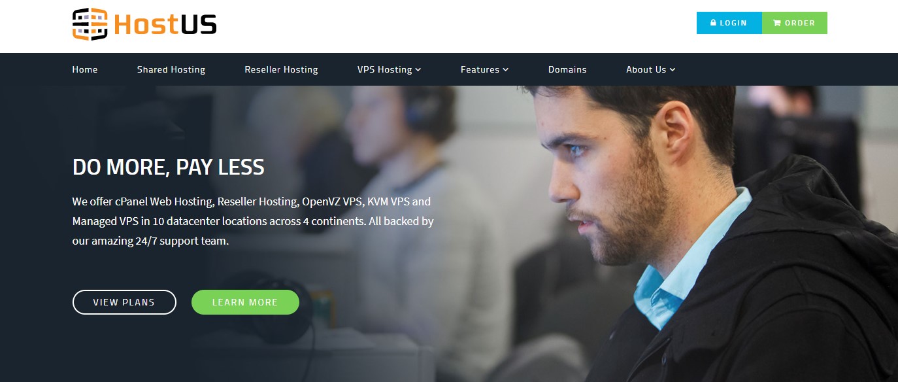Image resolution: width=898 pixels, height=382 pixels.
Task: Navigate to Reseller Hosting
Action: click(281, 69)
